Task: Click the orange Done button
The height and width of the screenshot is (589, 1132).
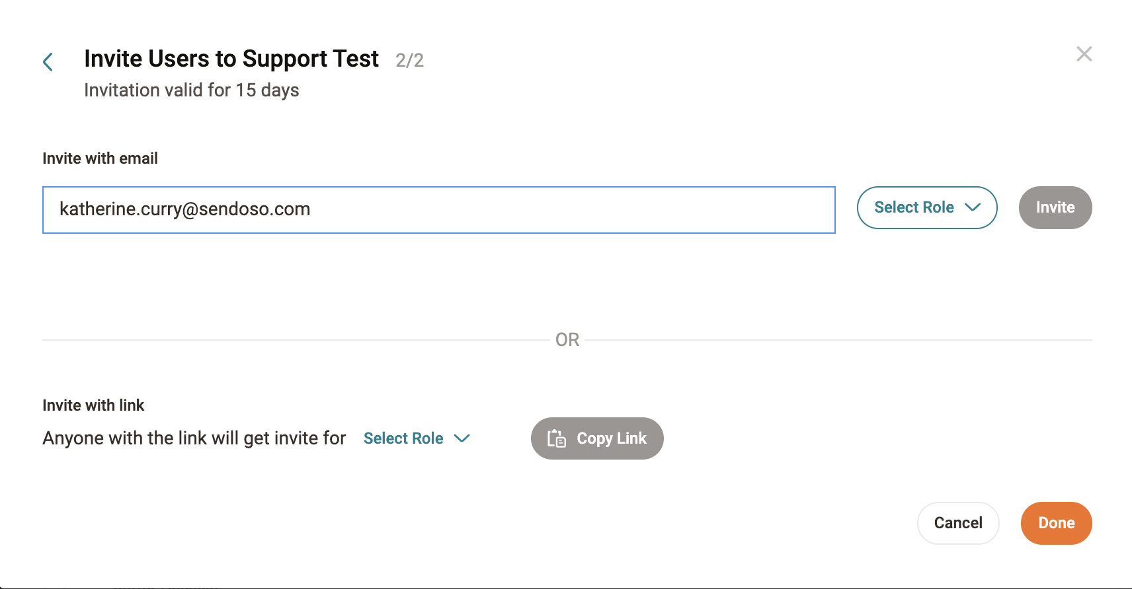Action: 1057,523
